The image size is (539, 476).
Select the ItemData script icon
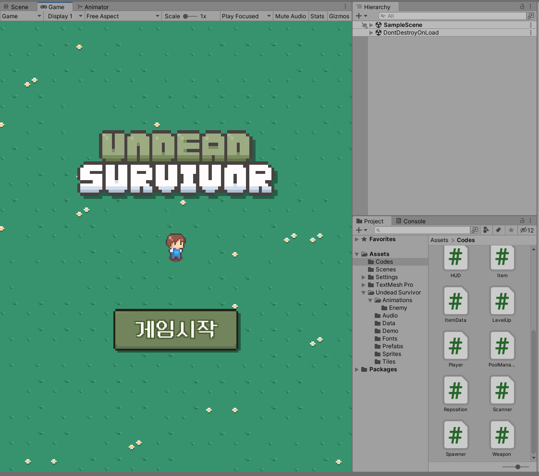pos(455,301)
